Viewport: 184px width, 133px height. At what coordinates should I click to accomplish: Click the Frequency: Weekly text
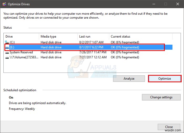pyautogui.click(x=22, y=109)
